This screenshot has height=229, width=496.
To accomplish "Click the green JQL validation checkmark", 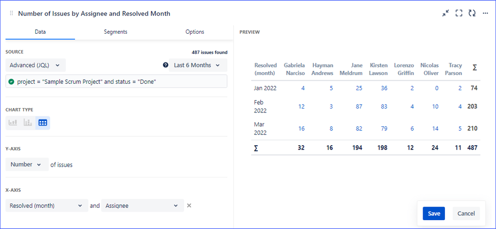I will tap(11, 81).
